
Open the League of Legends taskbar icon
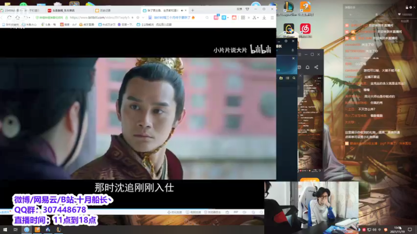(x=58, y=229)
